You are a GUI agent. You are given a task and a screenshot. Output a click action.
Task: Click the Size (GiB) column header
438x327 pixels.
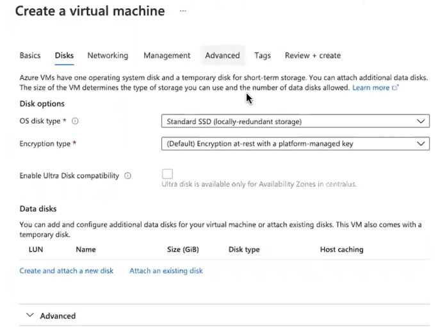tap(182, 250)
